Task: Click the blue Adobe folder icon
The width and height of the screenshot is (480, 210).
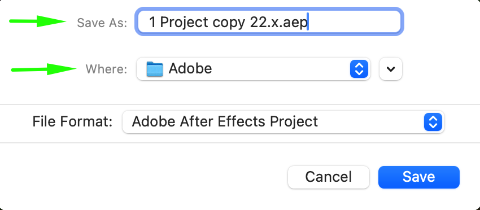Action: [155, 69]
